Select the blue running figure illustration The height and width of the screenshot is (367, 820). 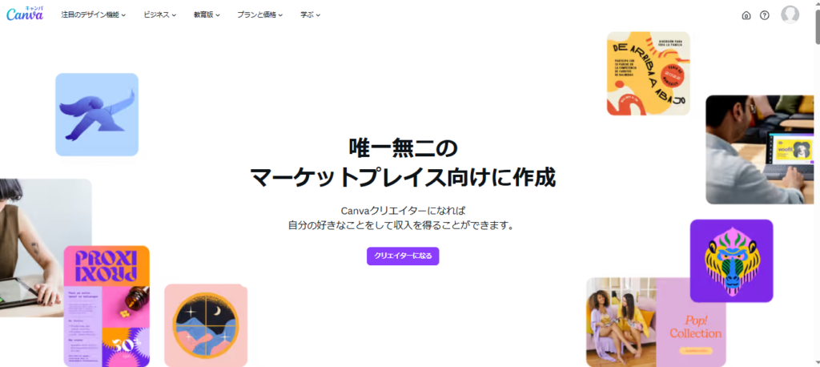(97, 115)
